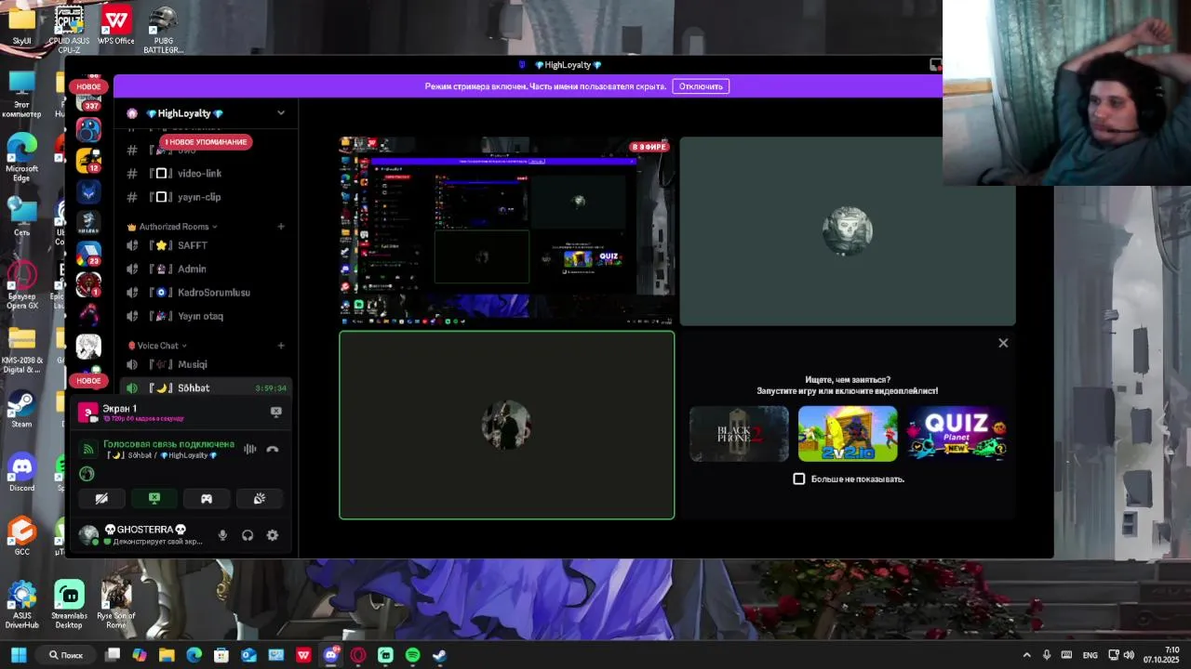Open Steam desktop shortcut

(21, 410)
